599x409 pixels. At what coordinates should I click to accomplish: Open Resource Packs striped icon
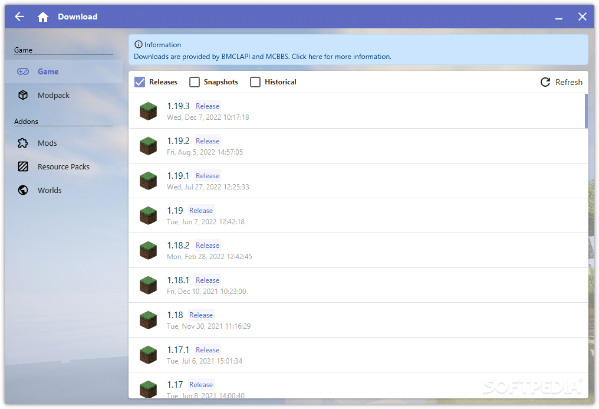point(23,166)
